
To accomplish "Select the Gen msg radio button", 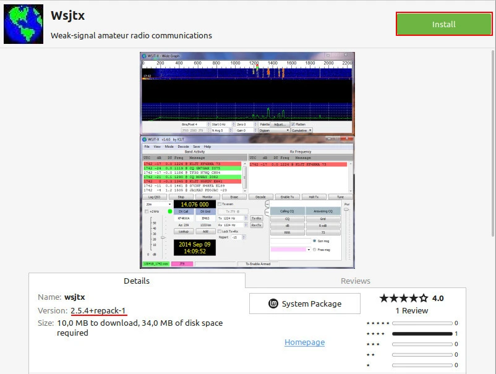I will [x=315, y=240].
